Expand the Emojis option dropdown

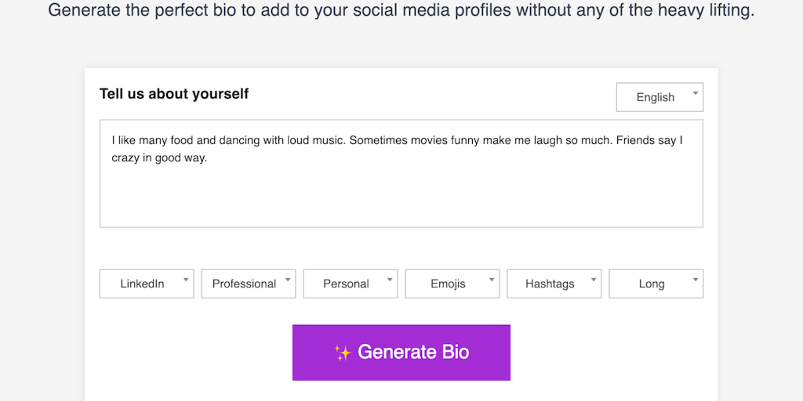pyautogui.click(x=448, y=284)
